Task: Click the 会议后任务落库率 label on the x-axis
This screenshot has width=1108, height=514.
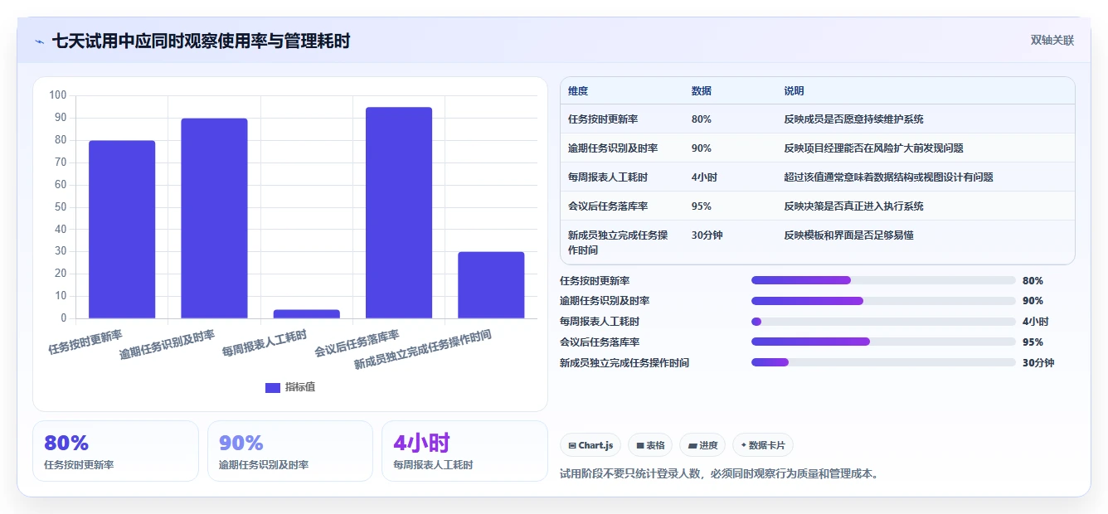Action: [357, 343]
